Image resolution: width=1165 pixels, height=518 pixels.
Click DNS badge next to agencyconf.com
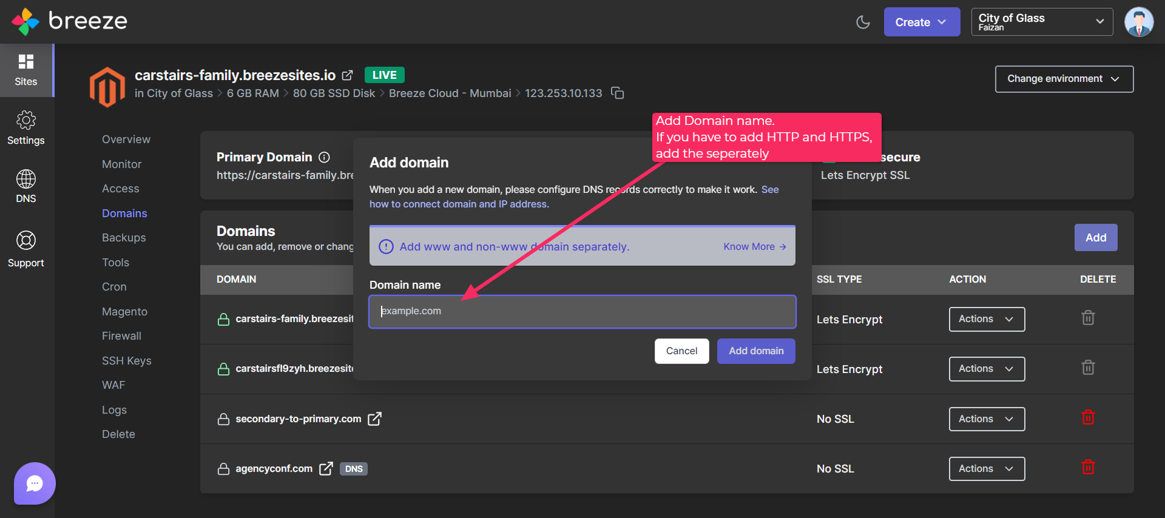354,469
